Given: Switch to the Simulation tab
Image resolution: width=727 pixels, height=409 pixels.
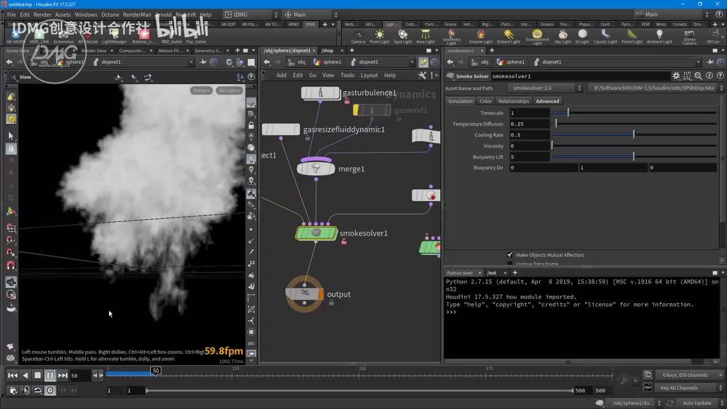Looking at the screenshot, I should point(460,101).
